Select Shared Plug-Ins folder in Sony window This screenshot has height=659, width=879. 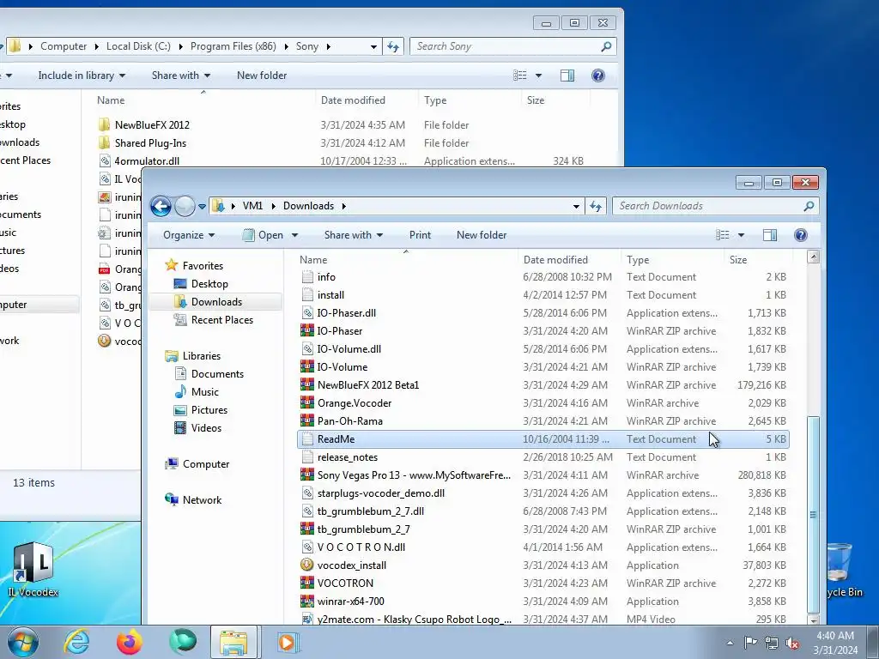342,143
